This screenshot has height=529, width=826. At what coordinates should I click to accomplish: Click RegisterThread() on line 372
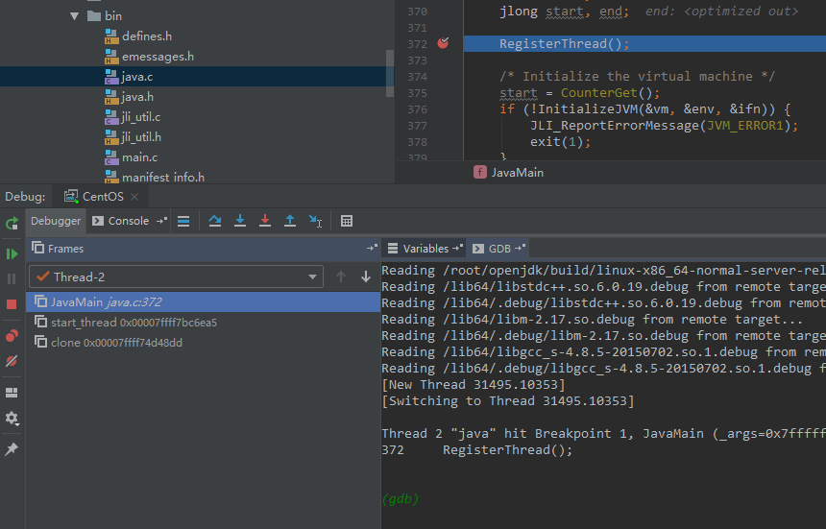pyautogui.click(x=564, y=44)
